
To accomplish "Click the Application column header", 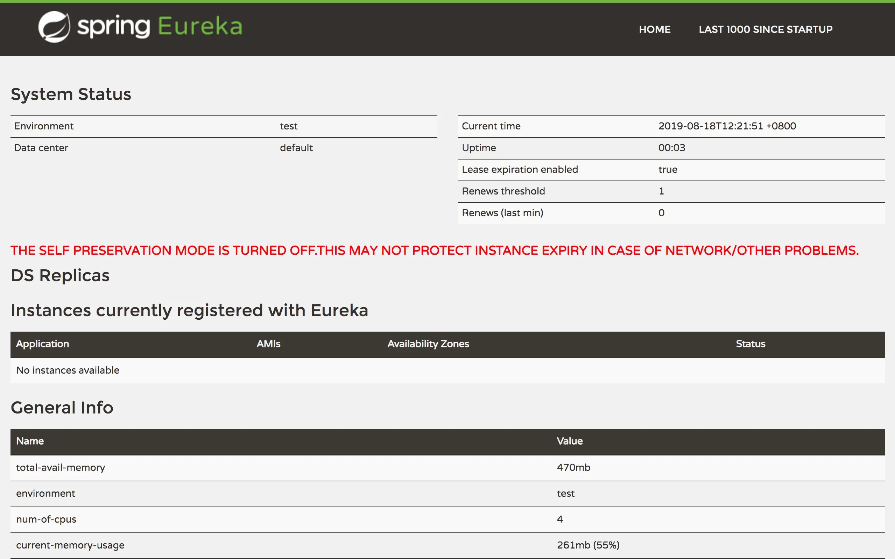I will (43, 344).
